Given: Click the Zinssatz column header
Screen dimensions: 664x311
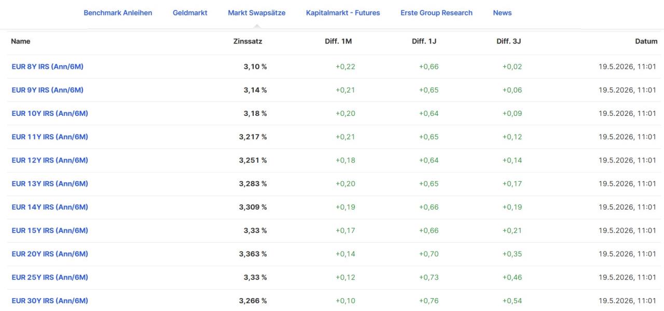Looking at the screenshot, I should point(247,41).
